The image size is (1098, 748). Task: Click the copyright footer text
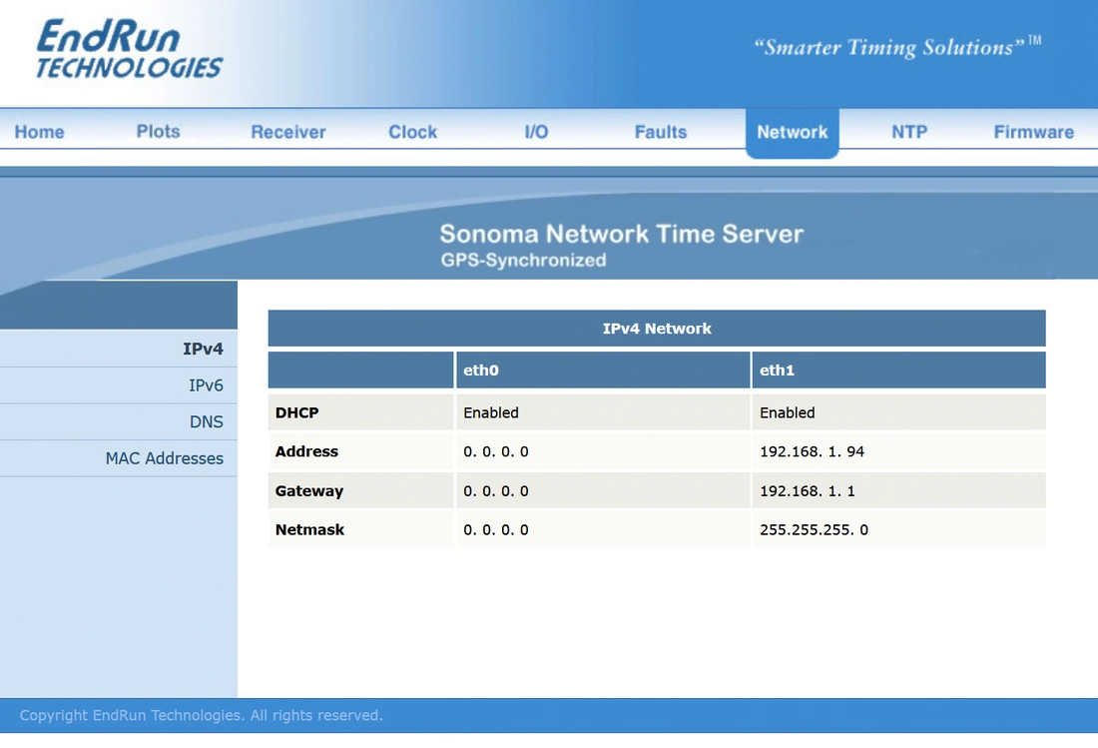click(201, 715)
